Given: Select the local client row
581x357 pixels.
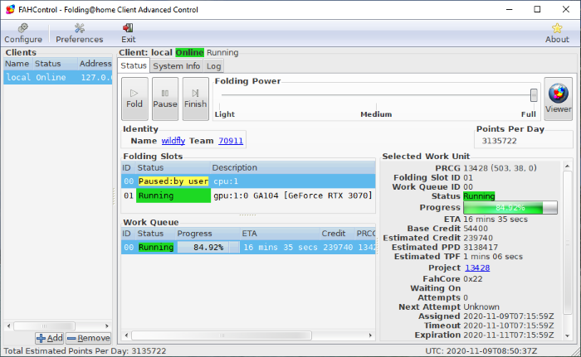Looking at the screenshot, I should [58, 77].
